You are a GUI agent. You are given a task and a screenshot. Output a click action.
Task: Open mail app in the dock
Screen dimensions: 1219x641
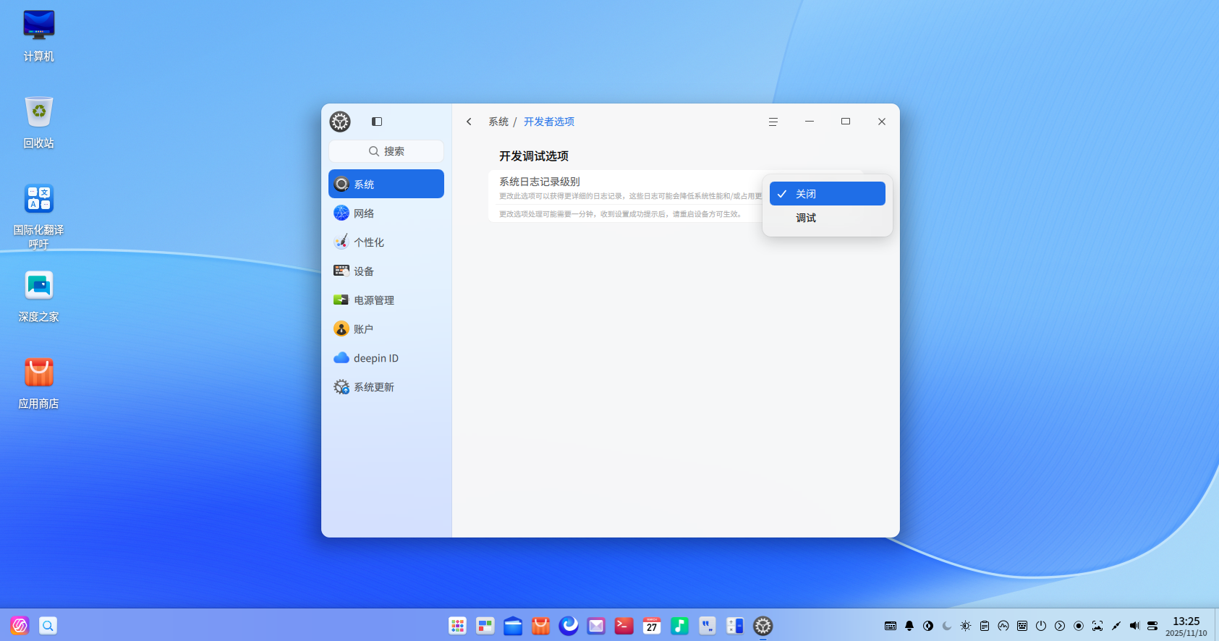click(x=596, y=626)
